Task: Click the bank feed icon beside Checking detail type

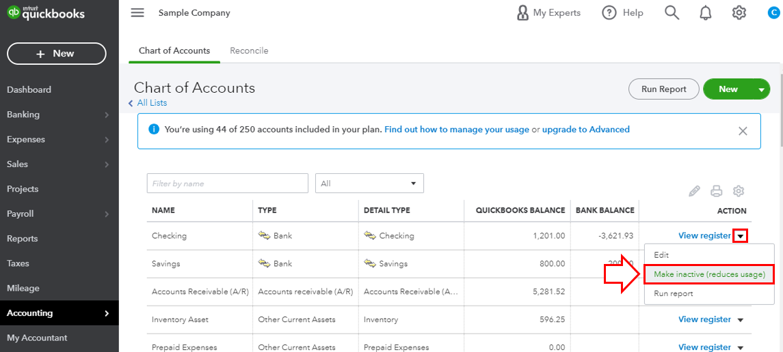Action: click(x=370, y=235)
